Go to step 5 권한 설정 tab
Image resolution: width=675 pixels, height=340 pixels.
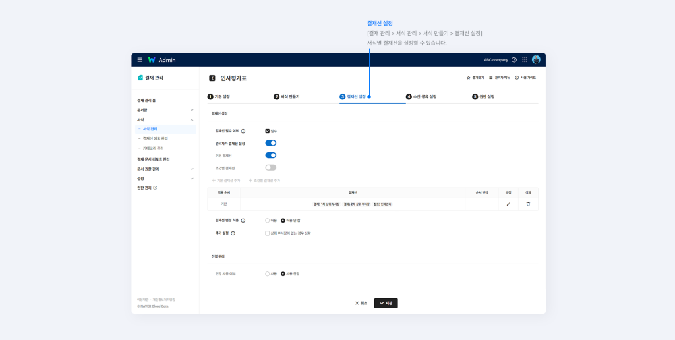483,97
